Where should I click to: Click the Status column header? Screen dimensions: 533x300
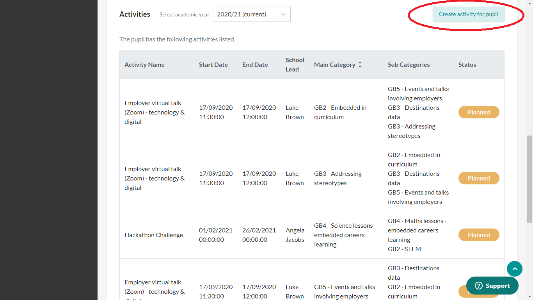click(x=467, y=65)
